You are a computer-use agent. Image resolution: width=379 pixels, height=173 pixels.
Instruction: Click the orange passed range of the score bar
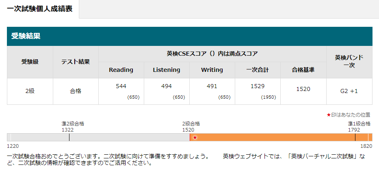point(276,137)
